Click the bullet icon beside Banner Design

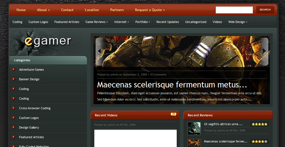[x=13, y=79]
